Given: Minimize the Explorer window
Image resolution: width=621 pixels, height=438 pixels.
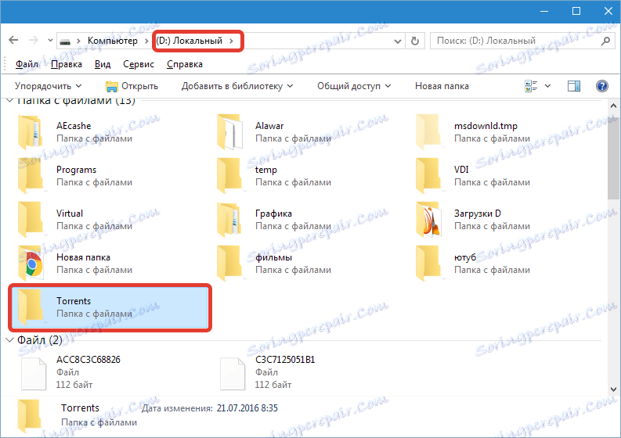Looking at the screenshot, I should coord(544,11).
